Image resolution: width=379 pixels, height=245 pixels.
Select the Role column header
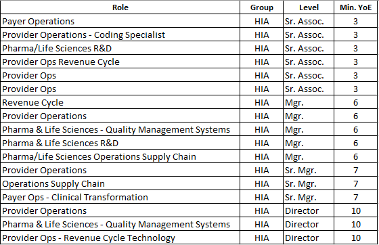coord(120,7)
